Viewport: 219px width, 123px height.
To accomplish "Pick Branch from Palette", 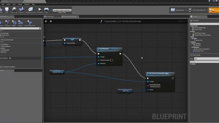I will coord(198,45).
